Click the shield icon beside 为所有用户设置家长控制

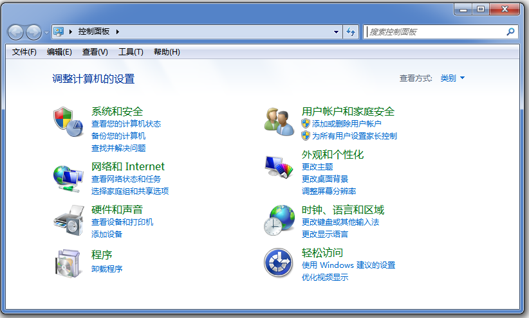306,136
